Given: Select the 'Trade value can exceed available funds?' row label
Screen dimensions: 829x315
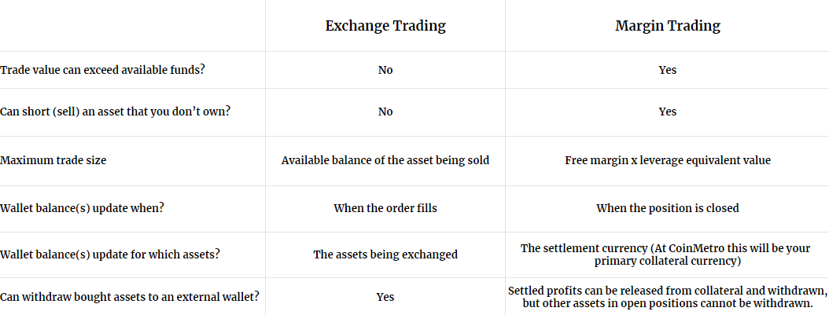Looking at the screenshot, I should point(102,70).
